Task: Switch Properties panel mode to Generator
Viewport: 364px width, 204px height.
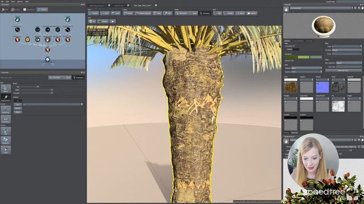Action: 55,78
